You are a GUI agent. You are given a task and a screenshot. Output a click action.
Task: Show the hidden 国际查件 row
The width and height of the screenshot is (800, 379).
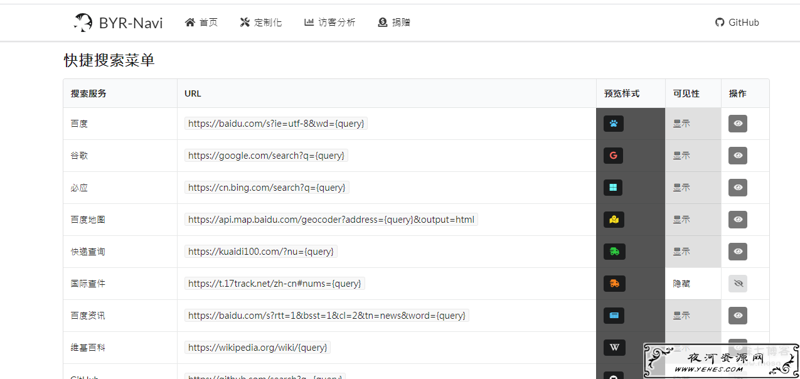point(738,284)
